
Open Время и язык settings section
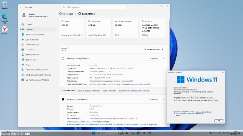(x=38, y=60)
